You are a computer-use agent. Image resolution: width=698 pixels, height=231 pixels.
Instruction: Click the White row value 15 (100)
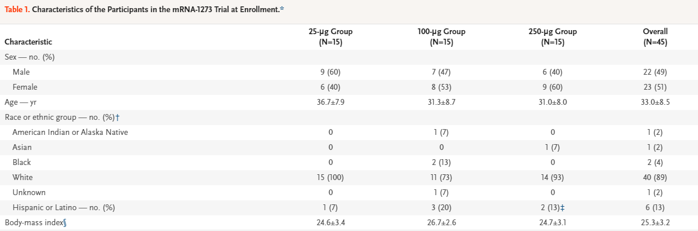(331, 177)
